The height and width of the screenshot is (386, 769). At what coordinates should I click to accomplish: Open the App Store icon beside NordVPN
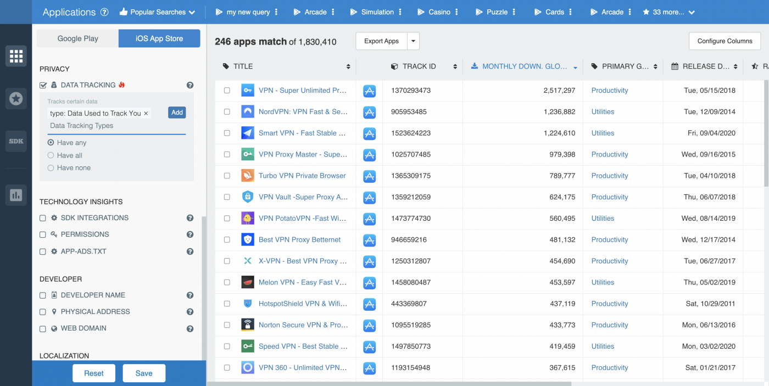coord(369,111)
